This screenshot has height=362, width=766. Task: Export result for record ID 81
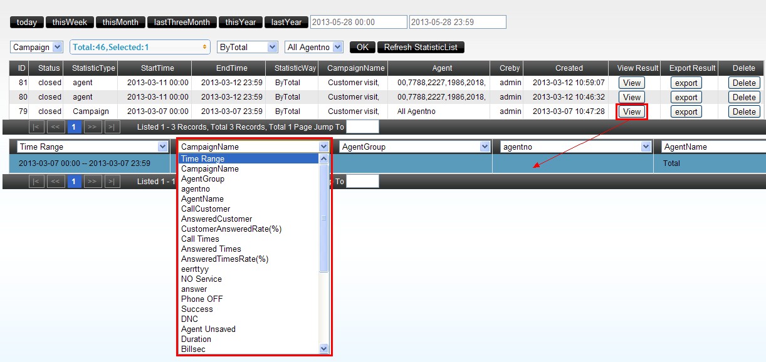coord(686,83)
